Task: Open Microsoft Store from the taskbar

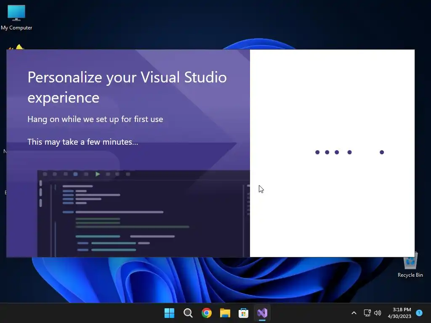Action: [243, 313]
